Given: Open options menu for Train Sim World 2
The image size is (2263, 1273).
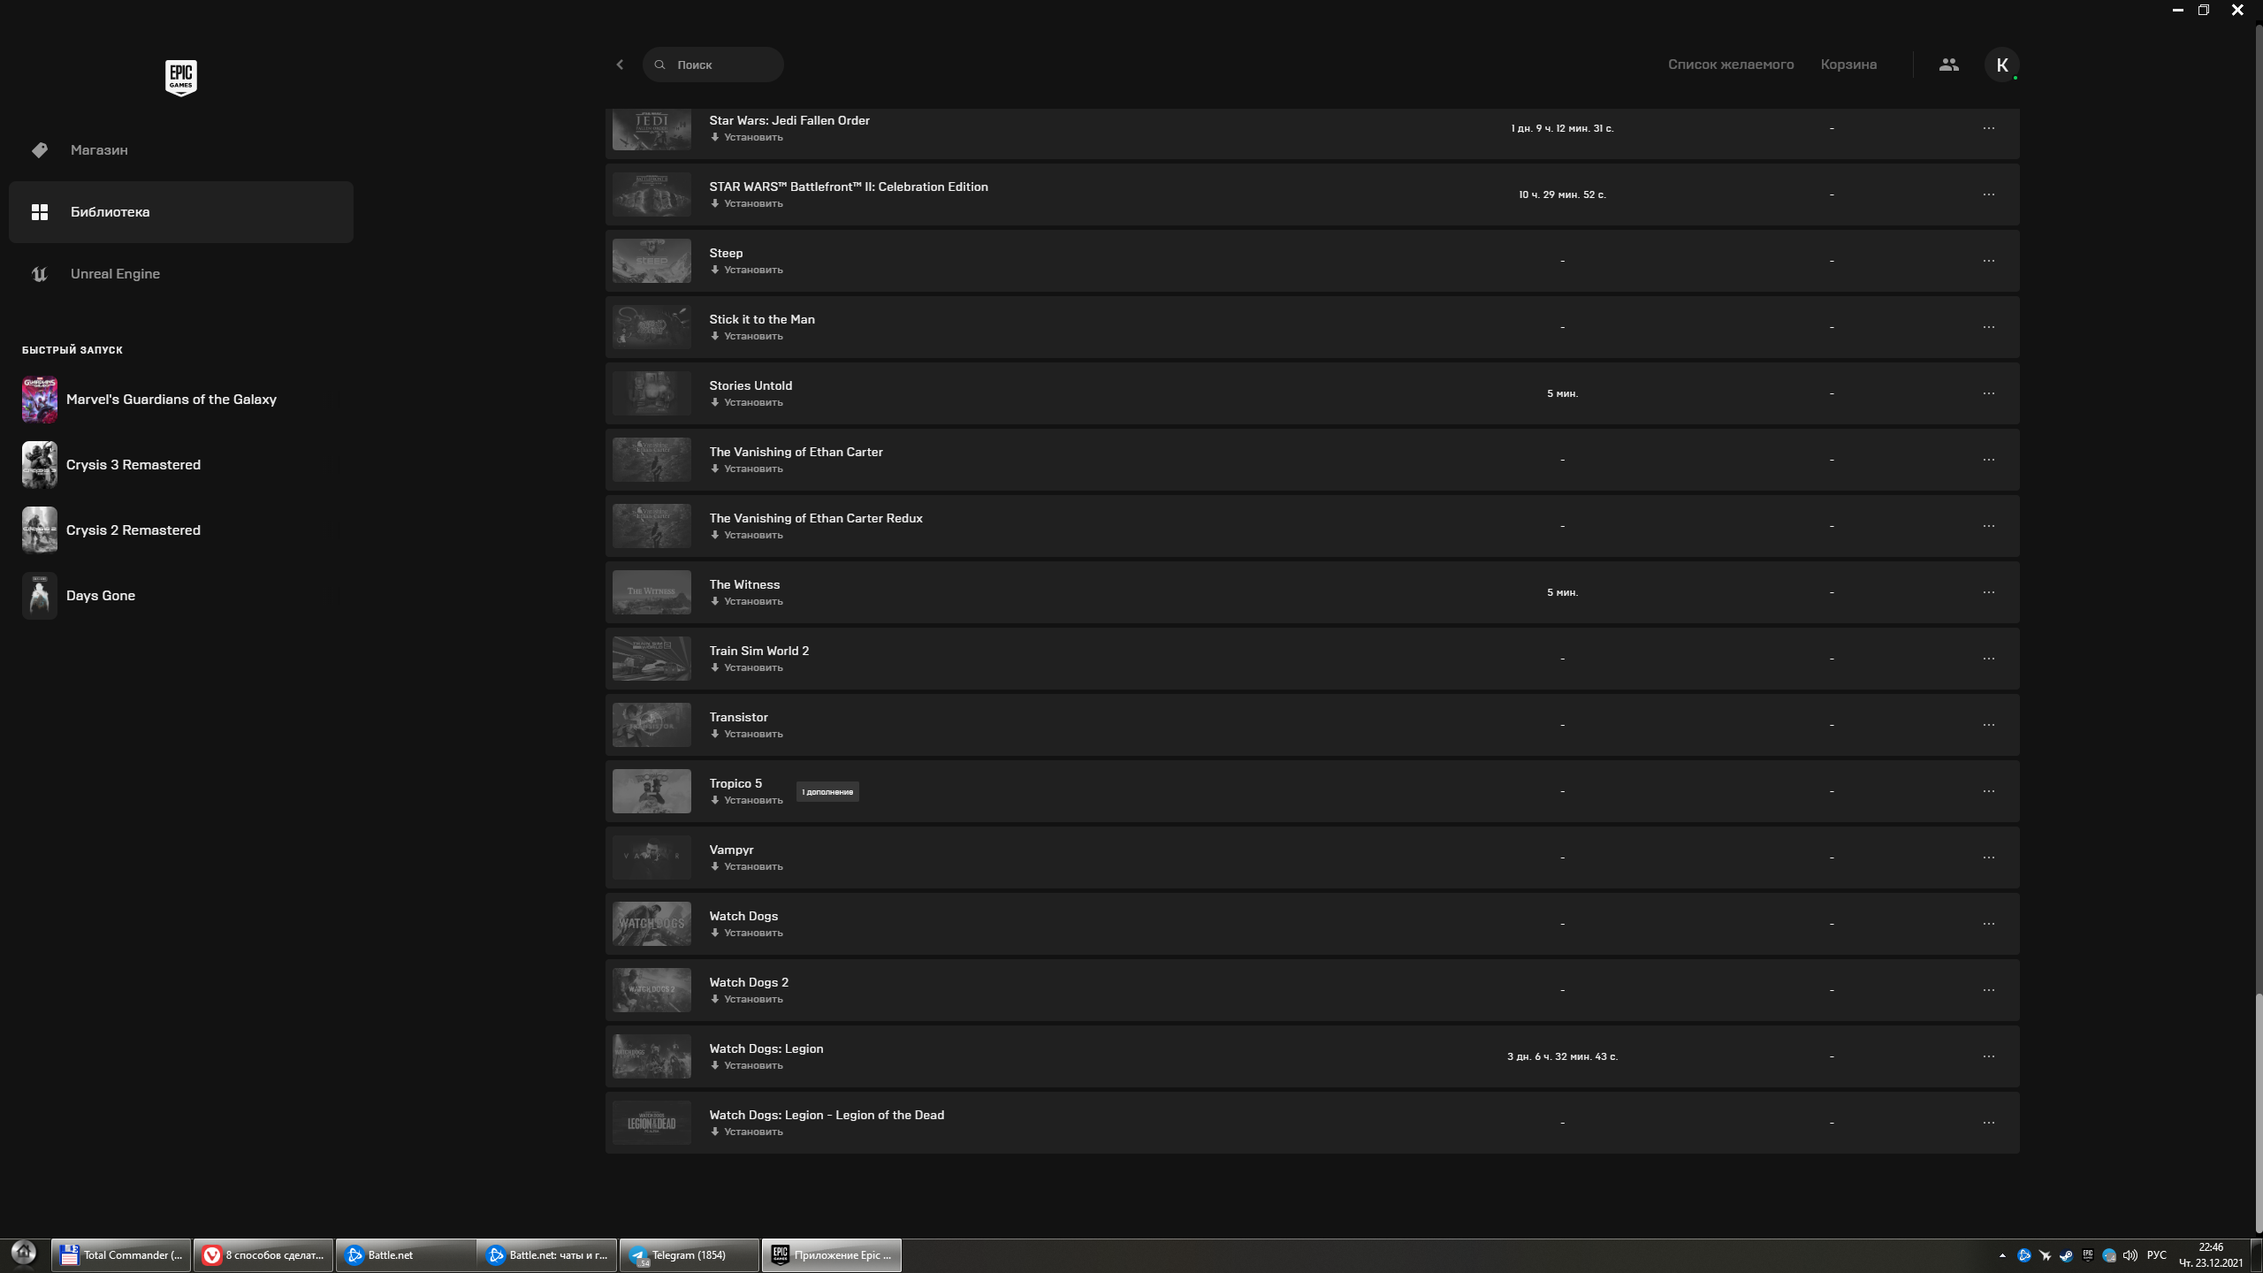Looking at the screenshot, I should 1989,659.
